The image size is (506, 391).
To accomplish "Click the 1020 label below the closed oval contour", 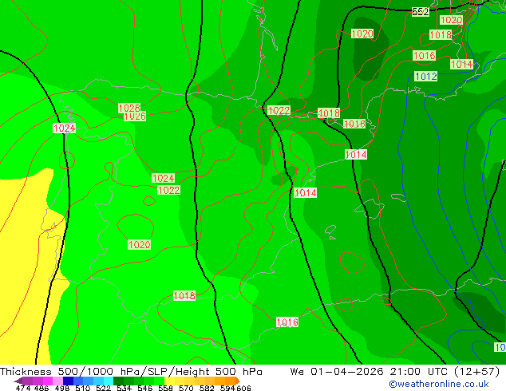I will [140, 244].
